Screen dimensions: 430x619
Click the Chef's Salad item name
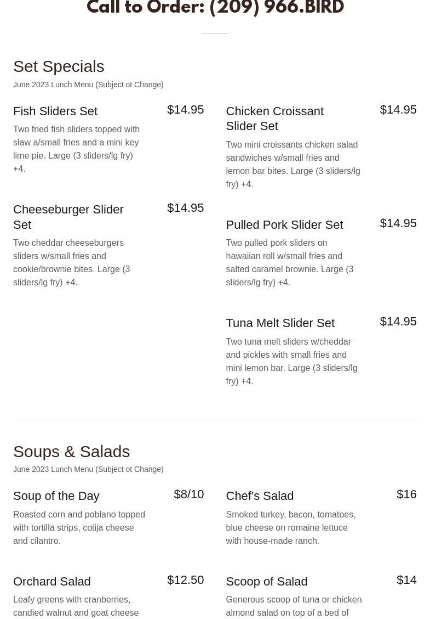[x=260, y=496]
